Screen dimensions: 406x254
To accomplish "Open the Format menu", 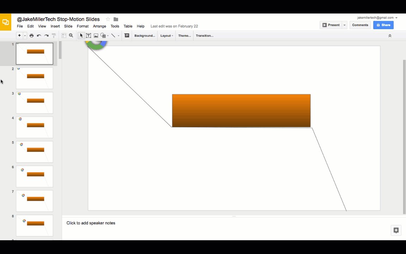I will (x=82, y=26).
